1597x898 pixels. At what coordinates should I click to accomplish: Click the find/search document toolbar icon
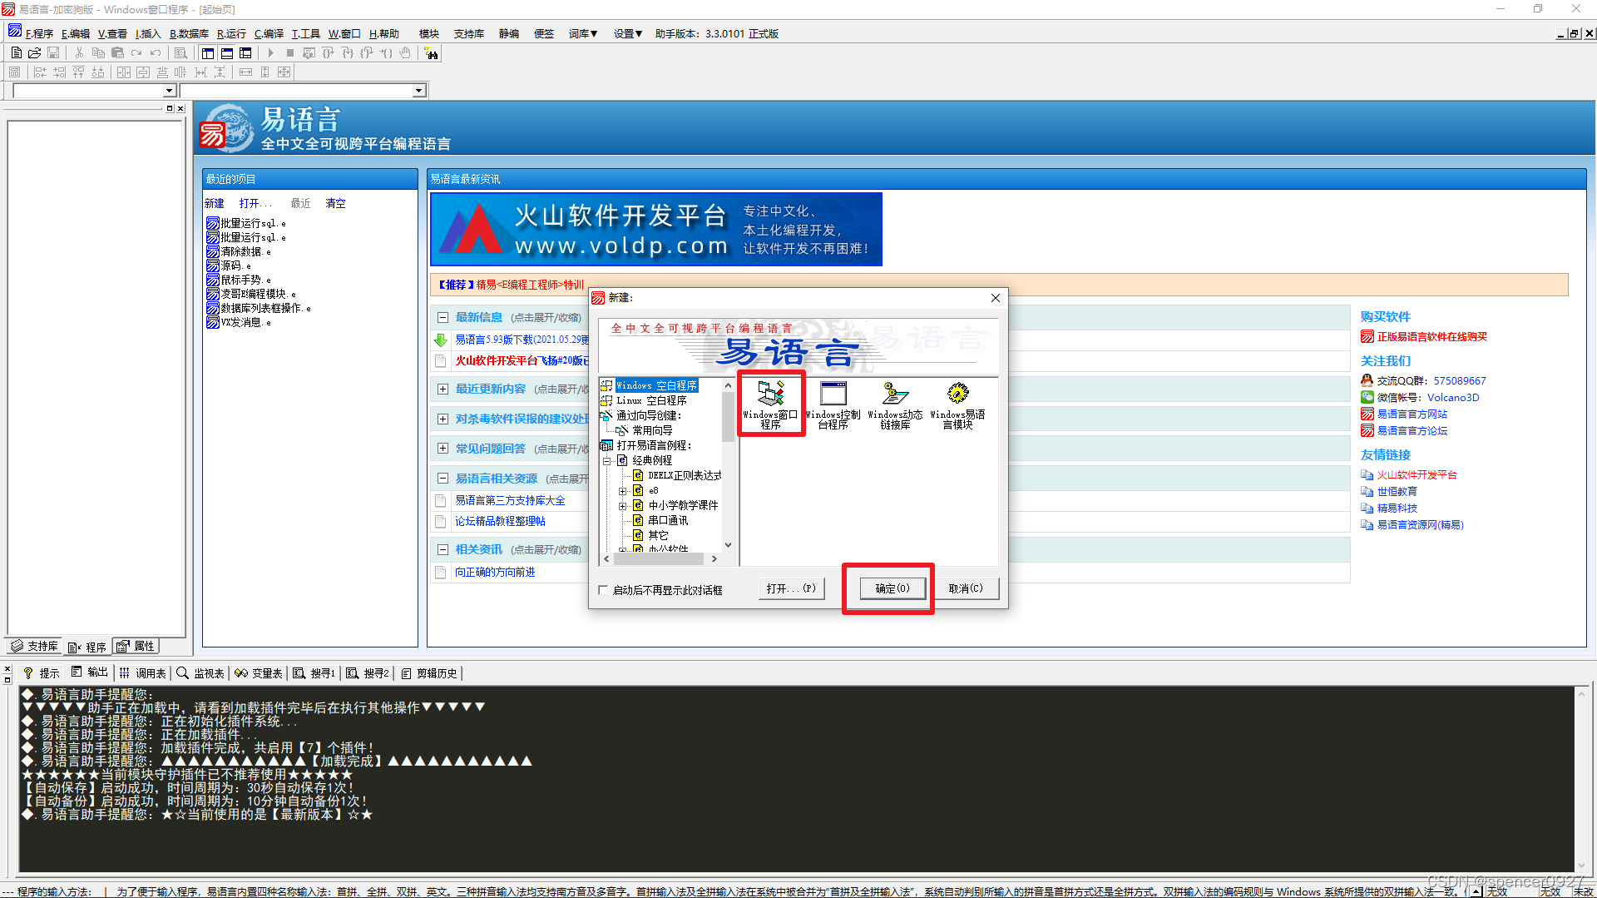tap(180, 53)
